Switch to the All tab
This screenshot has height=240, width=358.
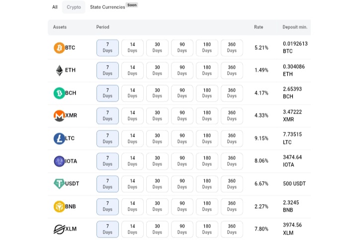coord(55,7)
